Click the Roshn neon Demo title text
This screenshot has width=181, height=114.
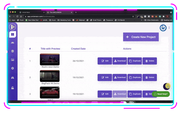(50, 67)
